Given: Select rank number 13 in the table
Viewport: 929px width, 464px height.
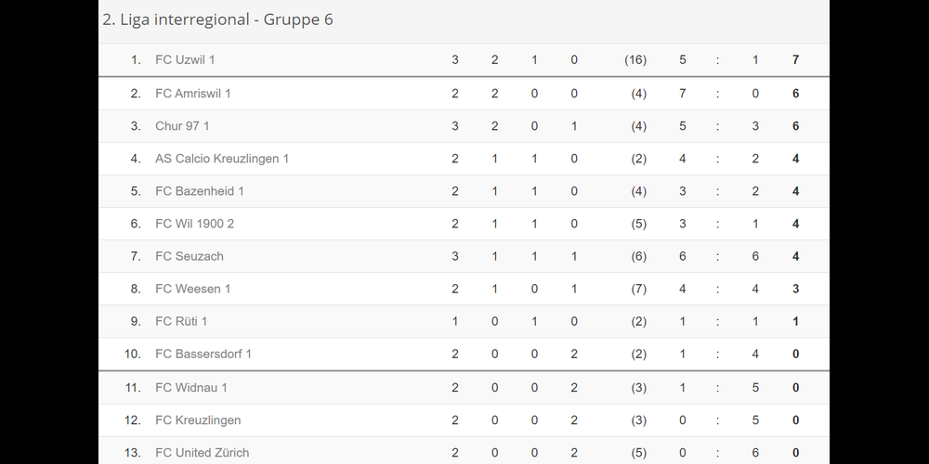Looking at the screenshot, I should 132,453.
